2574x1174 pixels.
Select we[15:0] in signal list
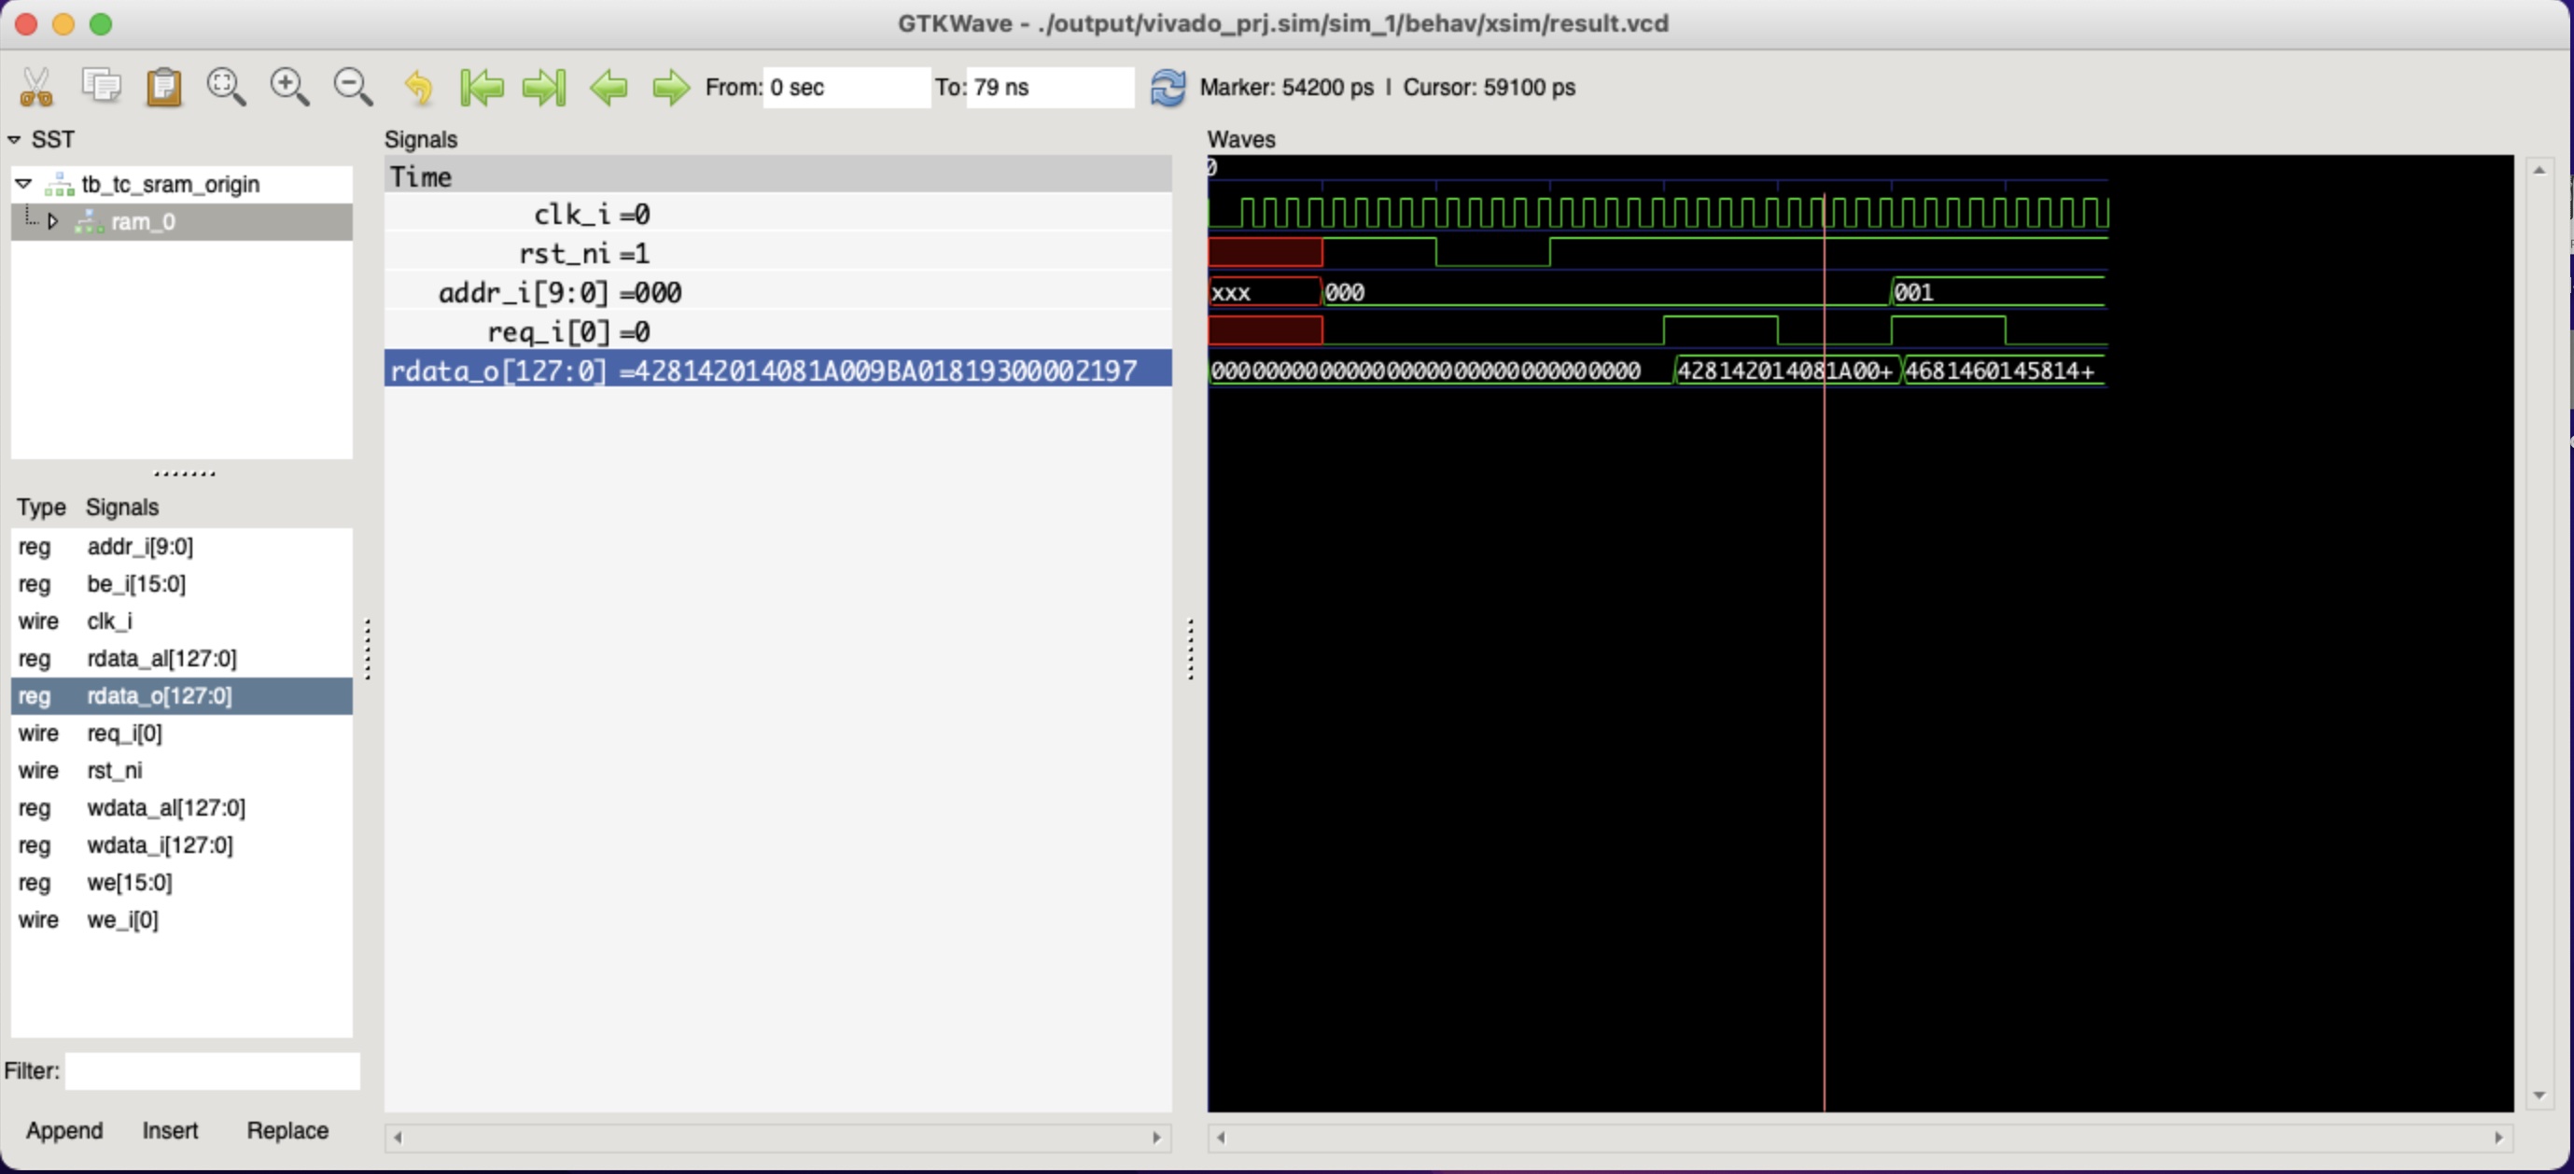(181, 882)
